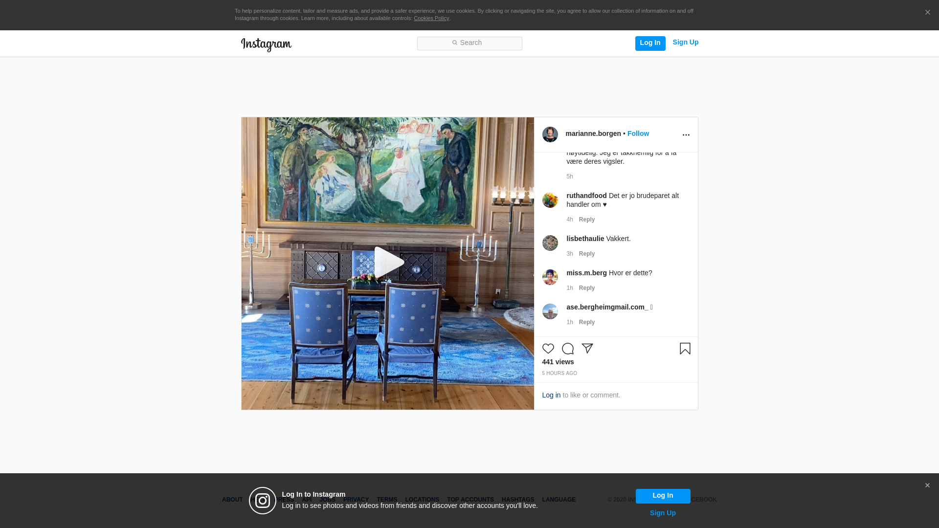Click the 4h timestamp on ruthandfood comment

click(570, 220)
